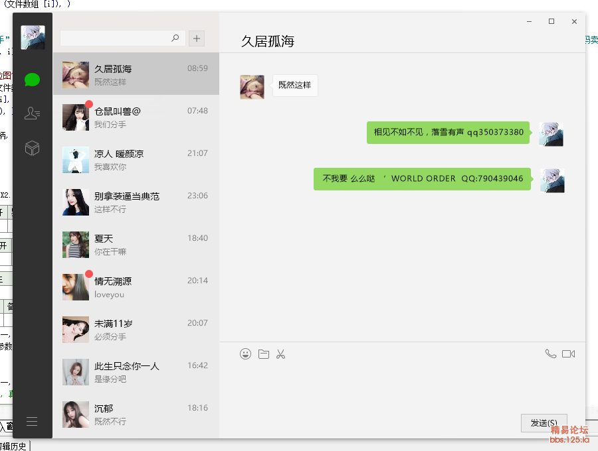Minimize the chat window
The width and height of the screenshot is (598, 451).
click(x=529, y=22)
